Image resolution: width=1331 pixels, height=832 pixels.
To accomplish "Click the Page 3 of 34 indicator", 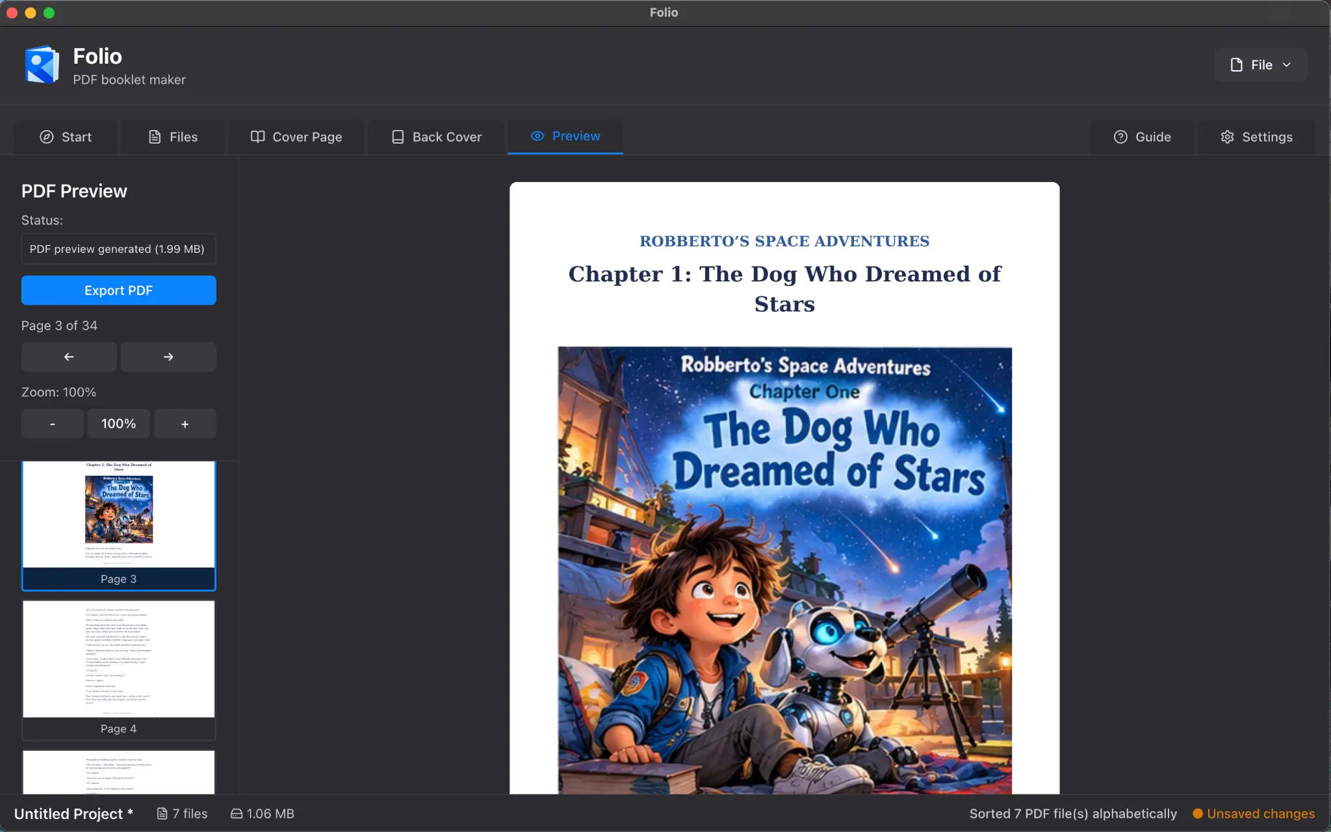I will point(59,326).
